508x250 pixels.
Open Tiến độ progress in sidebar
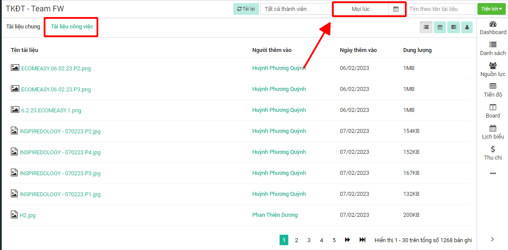click(x=493, y=90)
